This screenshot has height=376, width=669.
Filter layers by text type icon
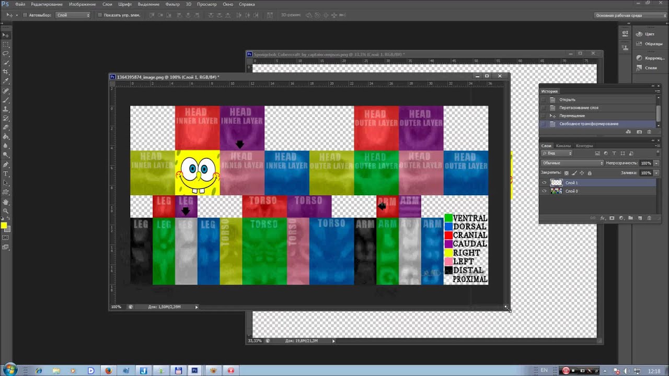(614, 154)
